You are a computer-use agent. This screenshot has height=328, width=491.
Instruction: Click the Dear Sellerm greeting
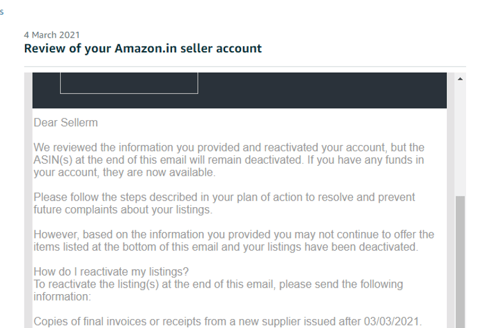[x=66, y=122]
